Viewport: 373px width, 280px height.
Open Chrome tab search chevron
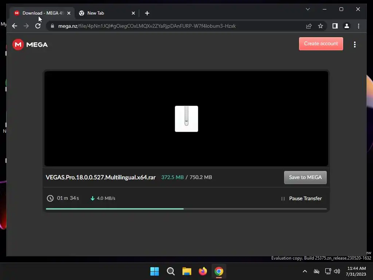[x=307, y=9]
